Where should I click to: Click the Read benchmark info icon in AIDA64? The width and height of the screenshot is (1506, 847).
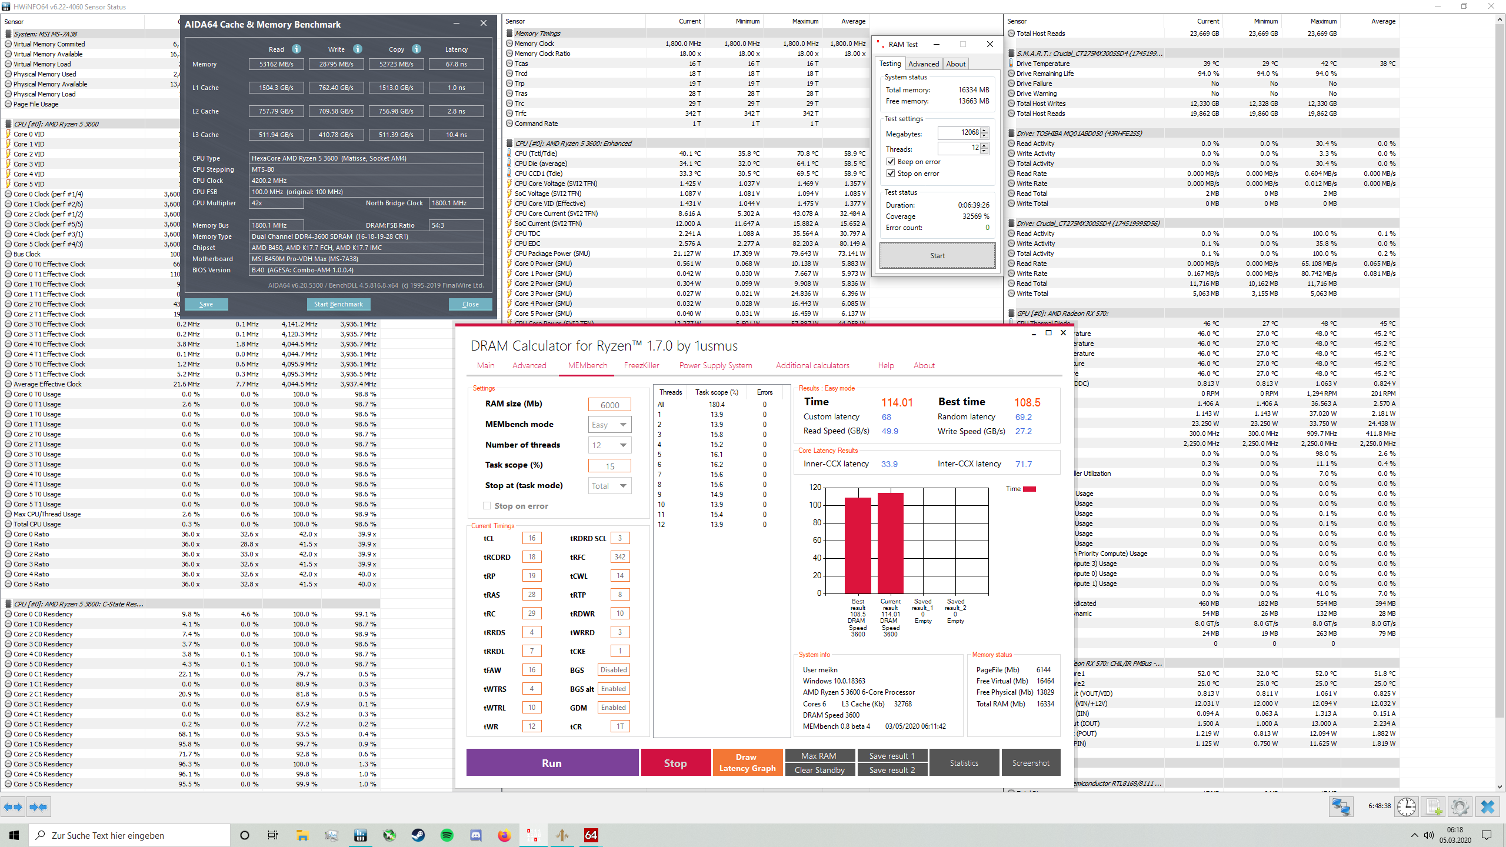click(297, 49)
